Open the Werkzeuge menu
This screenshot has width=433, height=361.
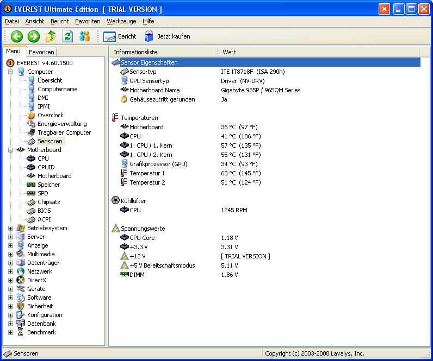point(121,21)
